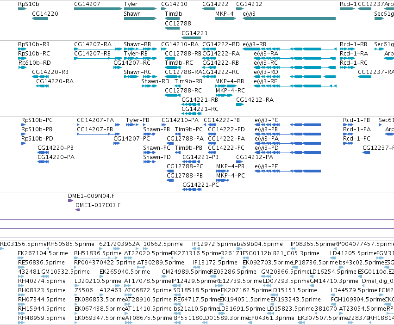Click transcript Rcd-1-RB
The width and height of the screenshot is (394, 325).
pyautogui.click(x=353, y=44)
